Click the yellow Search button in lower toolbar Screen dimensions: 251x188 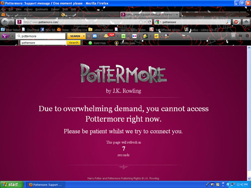[x=74, y=43]
